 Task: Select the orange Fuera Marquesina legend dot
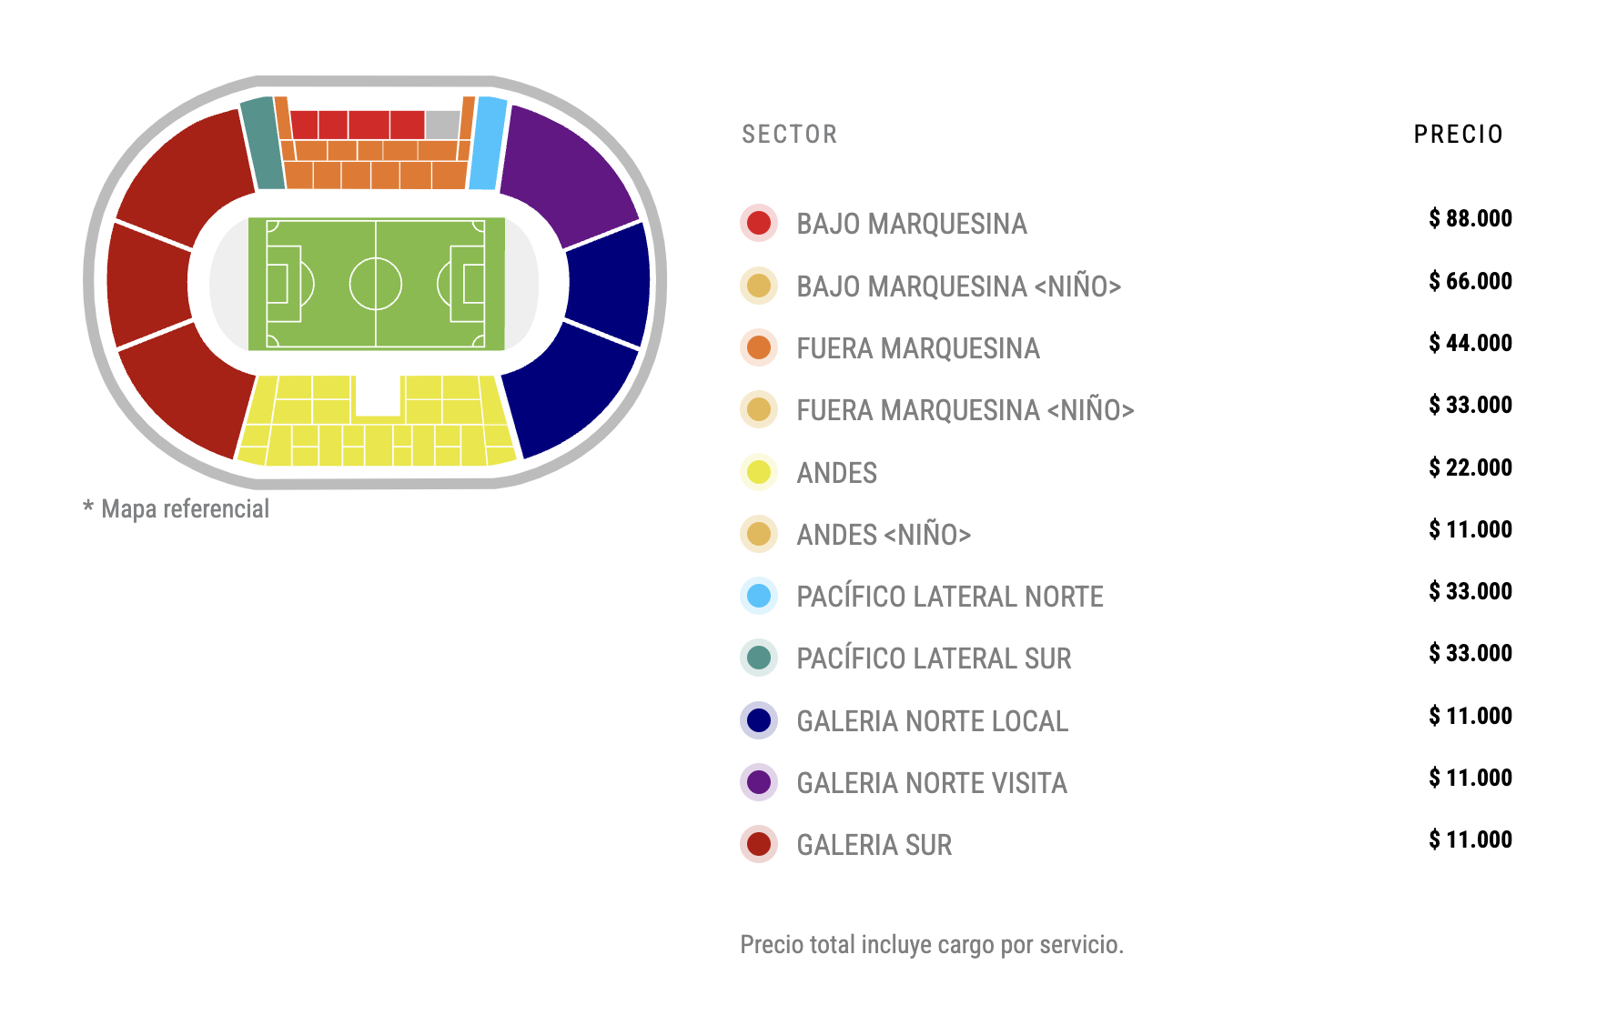[x=758, y=347]
